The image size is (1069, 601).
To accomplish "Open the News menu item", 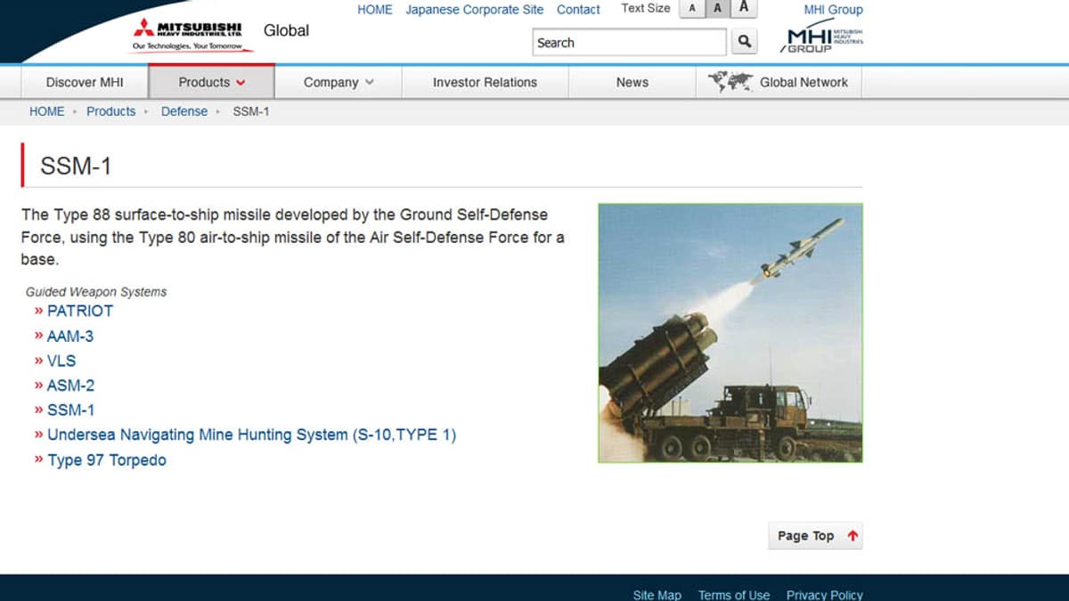I will (x=632, y=82).
